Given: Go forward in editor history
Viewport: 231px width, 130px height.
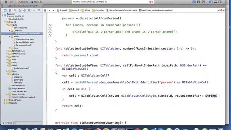Looking at the screenshot, I should pyautogui.click(x=53, y=10).
